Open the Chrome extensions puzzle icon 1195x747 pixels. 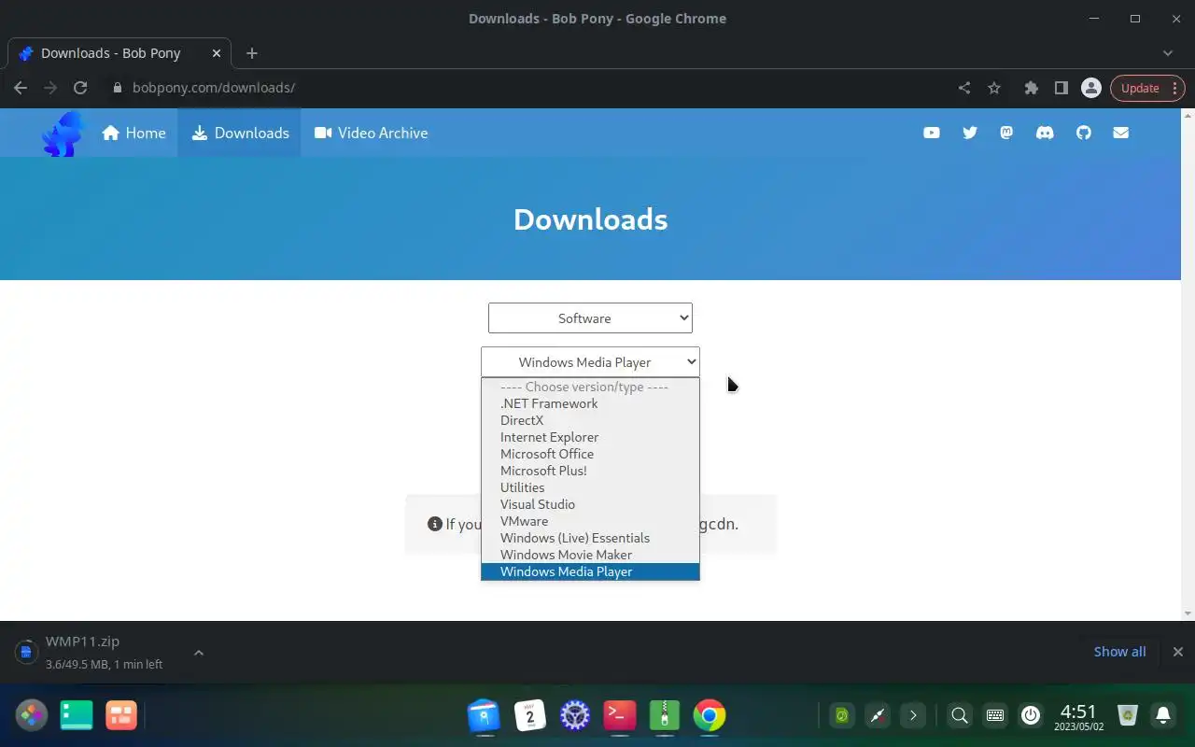(x=1031, y=88)
